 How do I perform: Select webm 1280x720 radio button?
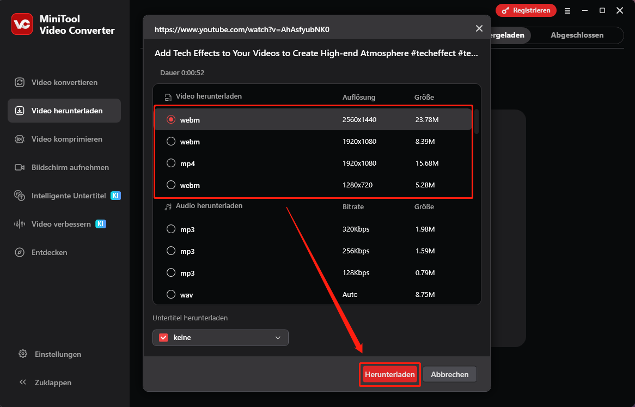[x=171, y=185]
